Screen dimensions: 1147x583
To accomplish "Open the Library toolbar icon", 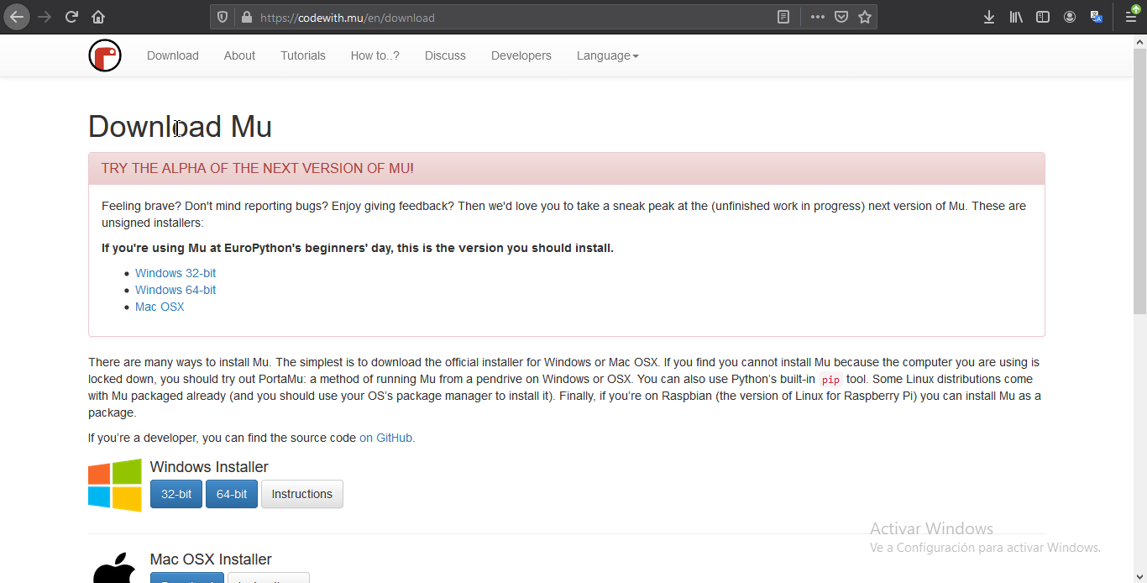I will [1016, 17].
